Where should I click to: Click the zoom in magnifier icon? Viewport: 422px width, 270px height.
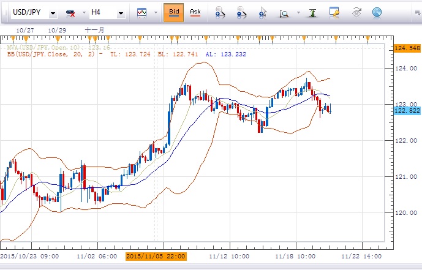pos(221,12)
